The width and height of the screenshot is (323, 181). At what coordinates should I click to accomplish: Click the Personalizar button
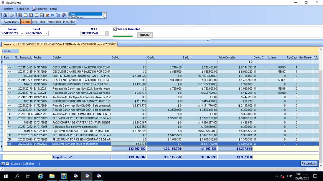tap(309, 164)
